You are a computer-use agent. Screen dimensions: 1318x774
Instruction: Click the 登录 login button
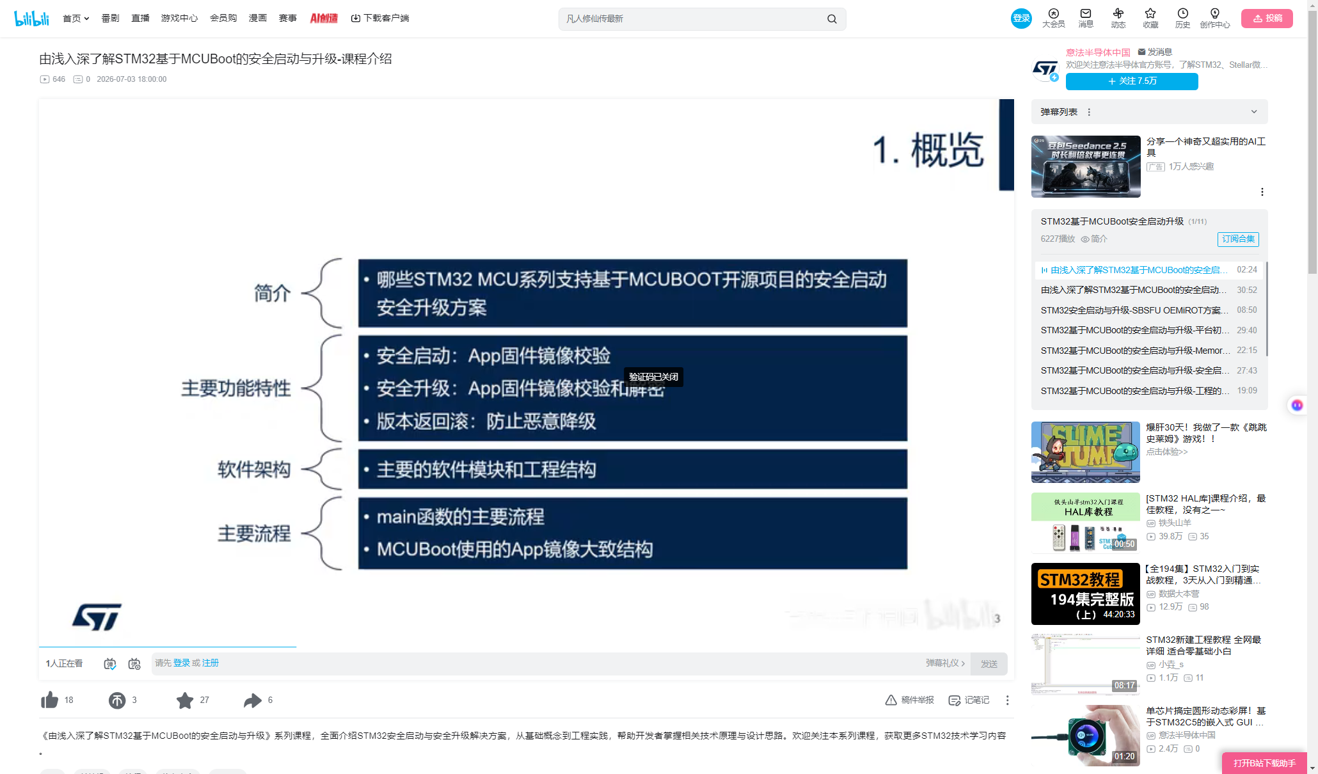coord(1021,19)
